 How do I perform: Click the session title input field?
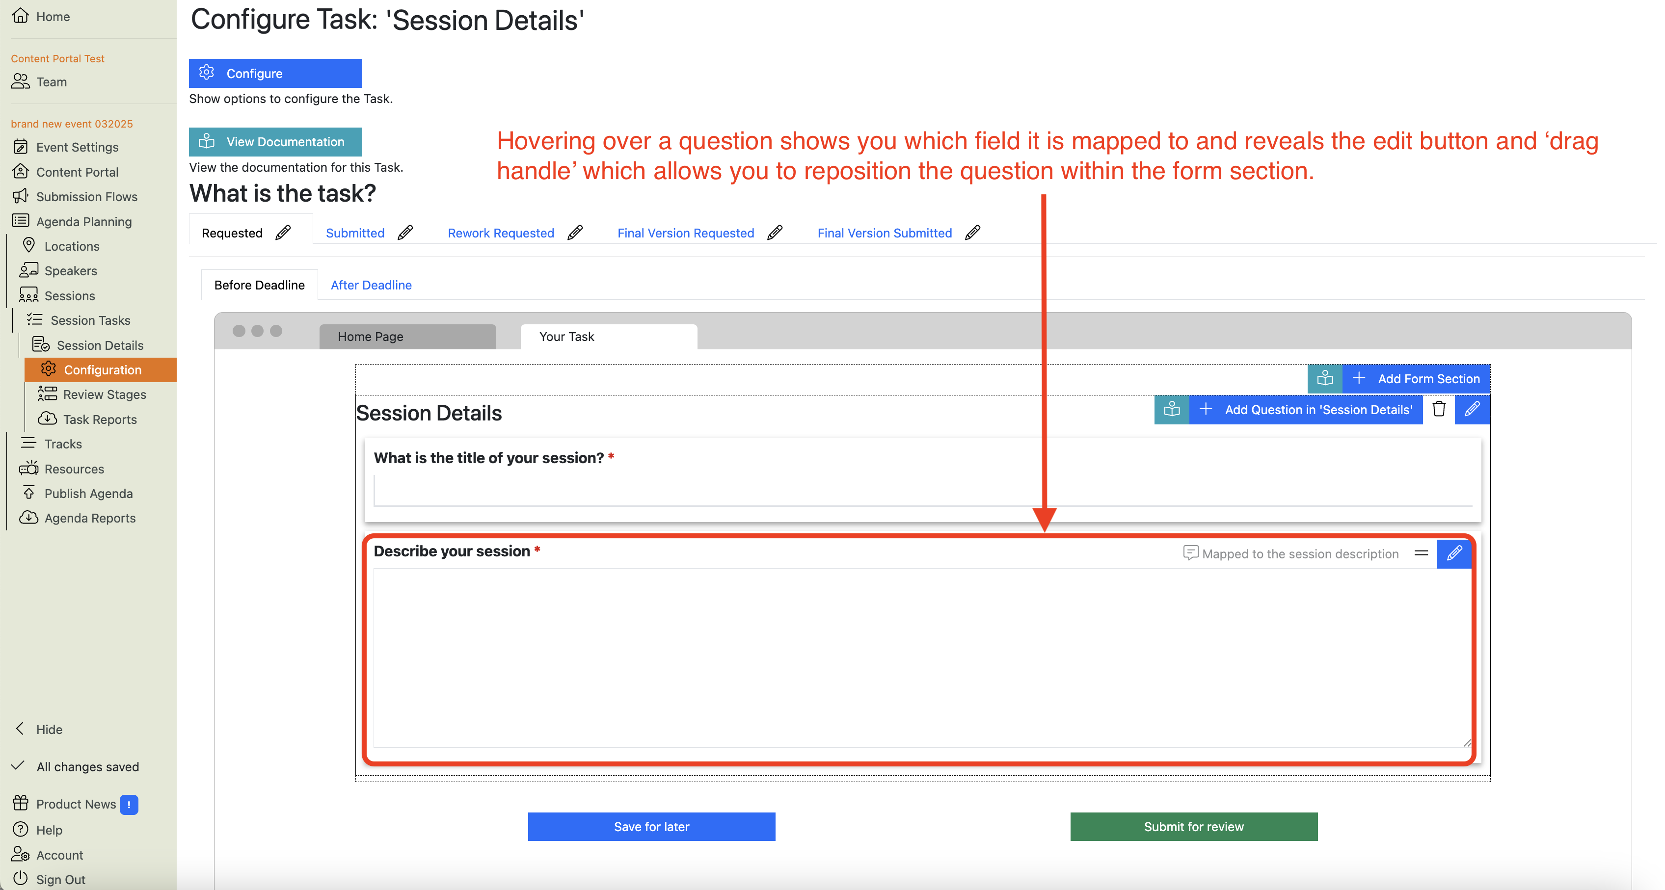pyautogui.click(x=923, y=491)
